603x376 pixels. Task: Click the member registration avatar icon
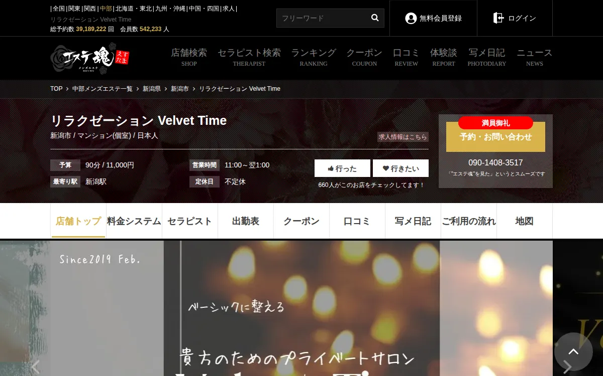pyautogui.click(x=411, y=18)
